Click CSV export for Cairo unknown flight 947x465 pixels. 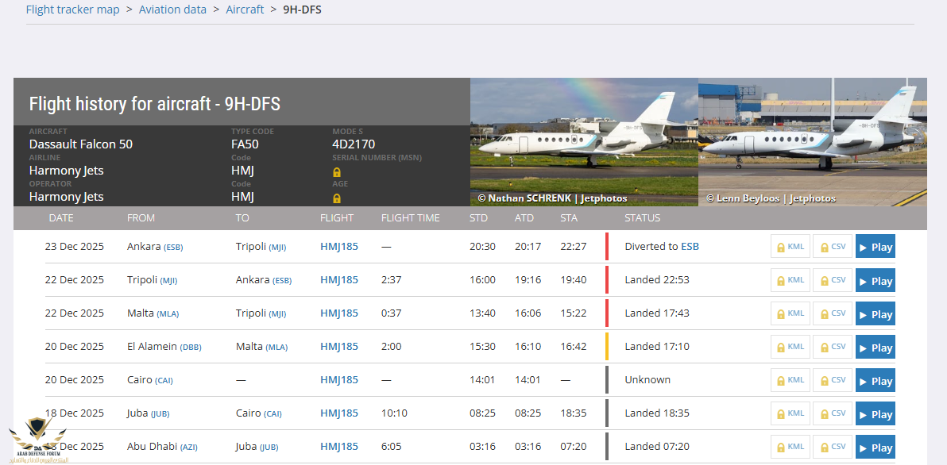(832, 380)
